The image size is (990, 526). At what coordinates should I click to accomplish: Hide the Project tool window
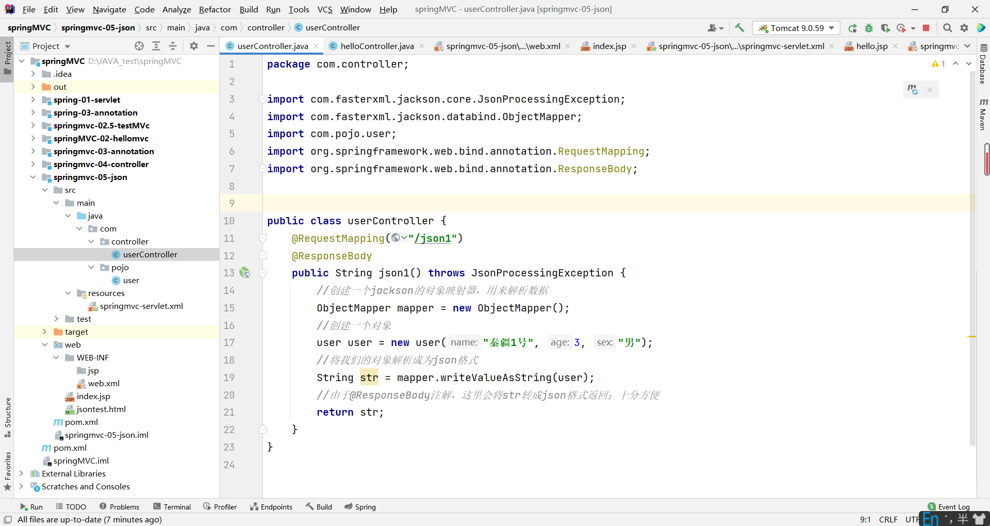(210, 46)
